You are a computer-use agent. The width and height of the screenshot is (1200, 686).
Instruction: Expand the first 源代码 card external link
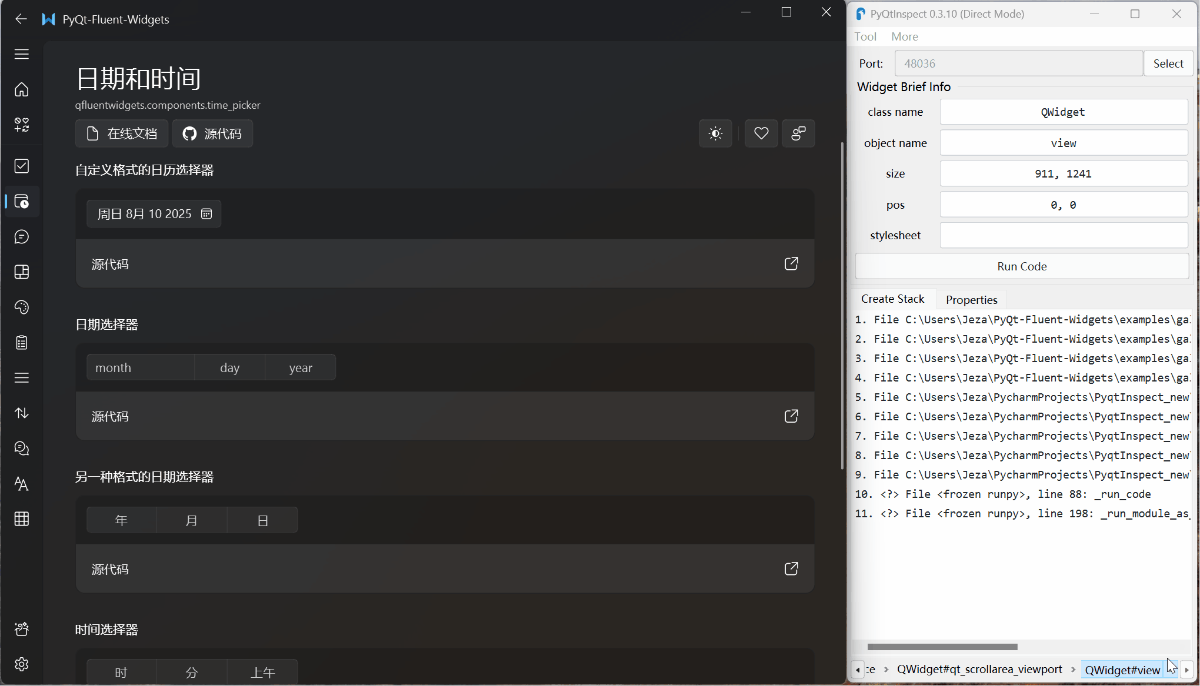[791, 264]
